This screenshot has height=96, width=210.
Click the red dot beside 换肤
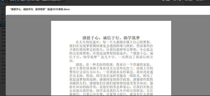pyautogui.click(x=64, y=1)
